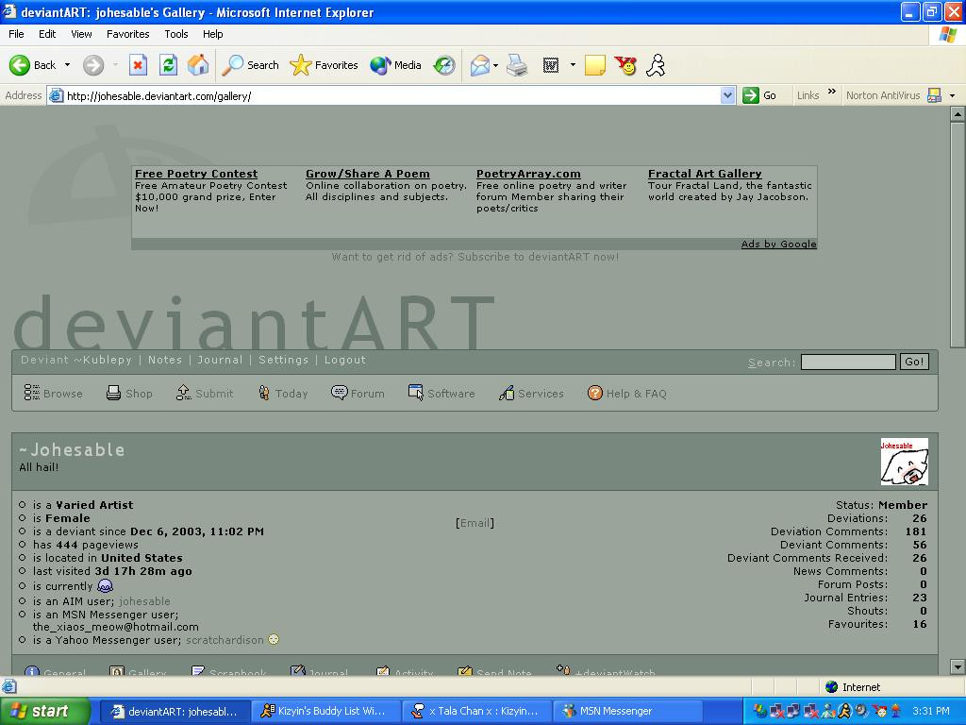Switch to x Tala Chan x taskbar window
This screenshot has height=725, width=966.
click(x=476, y=712)
